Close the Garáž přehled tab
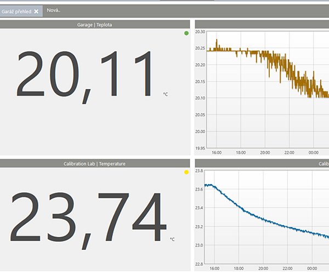 36,11
